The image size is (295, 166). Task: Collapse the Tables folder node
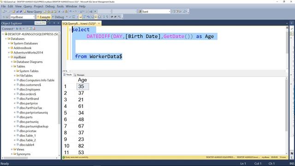12,66
